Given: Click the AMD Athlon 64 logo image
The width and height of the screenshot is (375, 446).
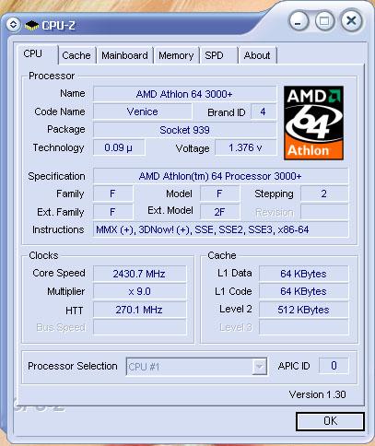Looking at the screenshot, I should pyautogui.click(x=313, y=123).
